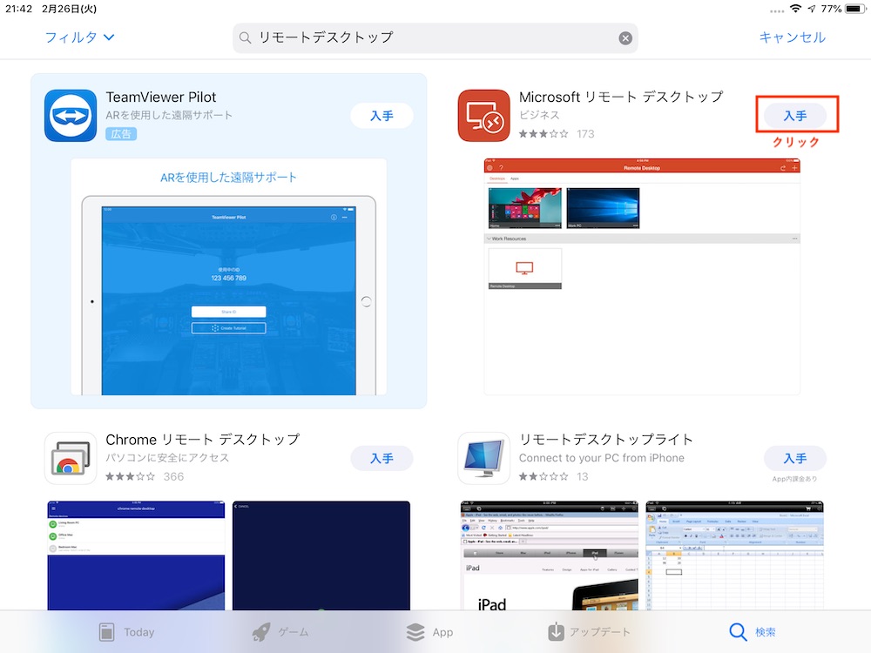
Task: Open the Microsoft リモート デスクトップ app icon
Action: pos(483,116)
